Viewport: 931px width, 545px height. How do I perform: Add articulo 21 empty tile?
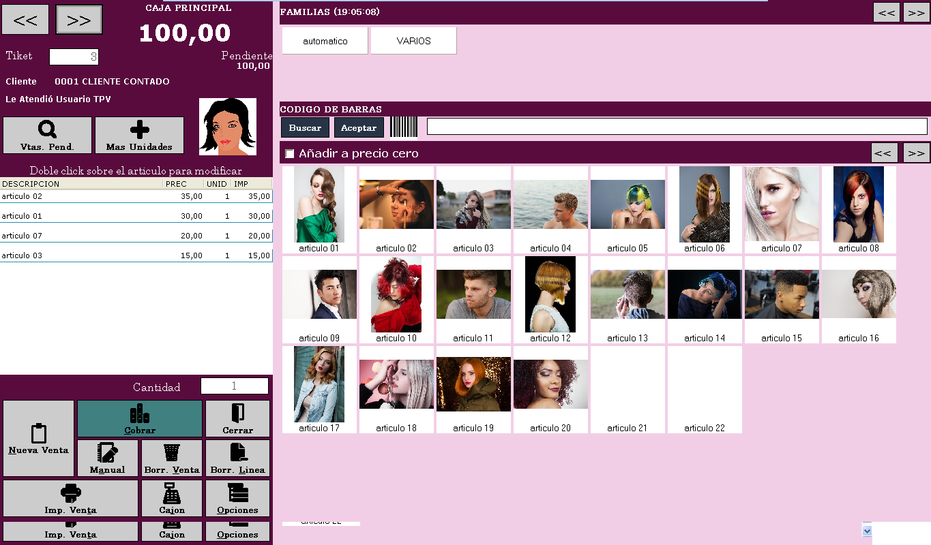coord(627,390)
